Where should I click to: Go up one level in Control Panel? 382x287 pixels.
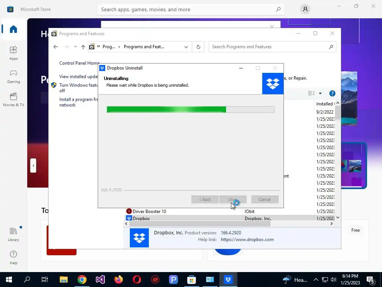[x=83, y=47]
